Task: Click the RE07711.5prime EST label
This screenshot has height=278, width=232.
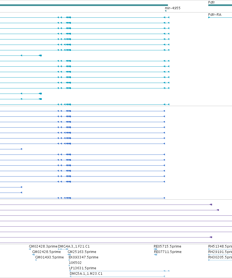Action: point(168,252)
